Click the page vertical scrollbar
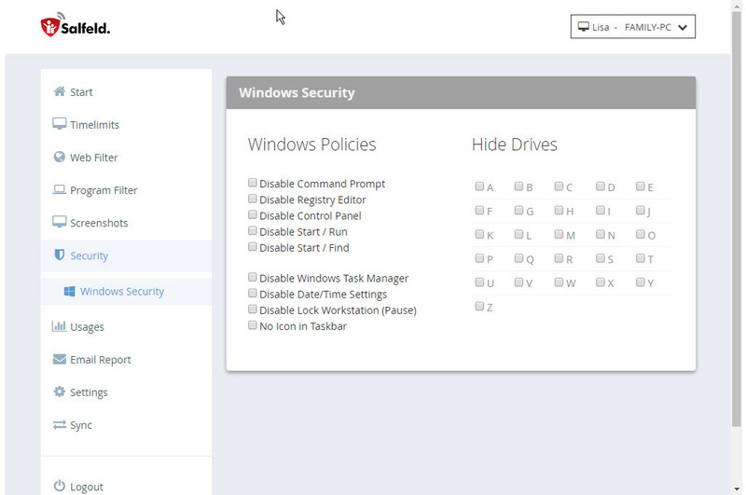This screenshot has width=746, height=495. pyautogui.click(x=737, y=219)
